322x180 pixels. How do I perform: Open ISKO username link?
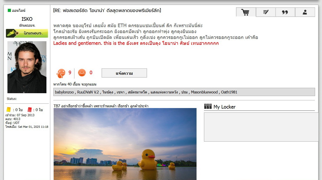pyautogui.click(x=27, y=19)
